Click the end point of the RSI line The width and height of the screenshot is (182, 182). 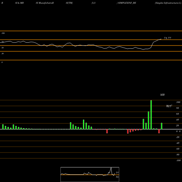coord(161,39)
